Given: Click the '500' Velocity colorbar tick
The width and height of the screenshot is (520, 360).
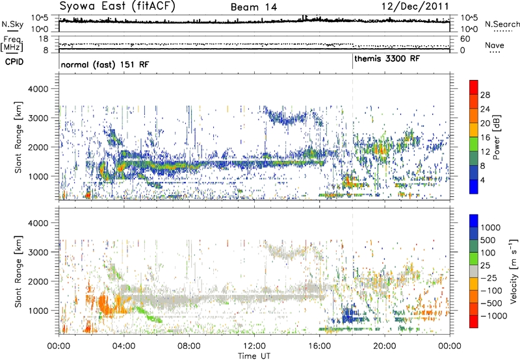Looking at the screenshot, I should tap(487, 240).
